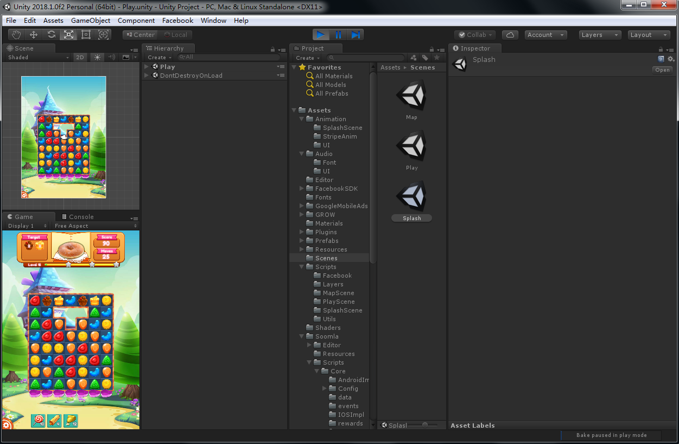Select the Move tool
The height and width of the screenshot is (444, 679).
pyautogui.click(x=34, y=35)
